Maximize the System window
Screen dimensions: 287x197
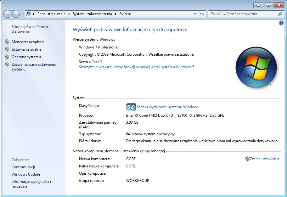268,5
